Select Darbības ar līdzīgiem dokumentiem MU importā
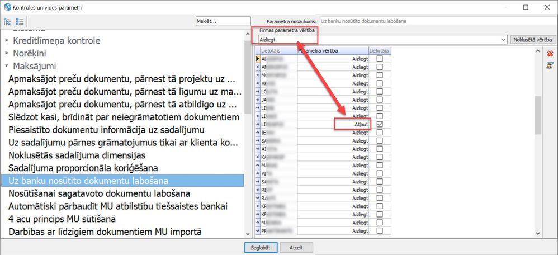This screenshot has height=255, width=558. [x=105, y=232]
